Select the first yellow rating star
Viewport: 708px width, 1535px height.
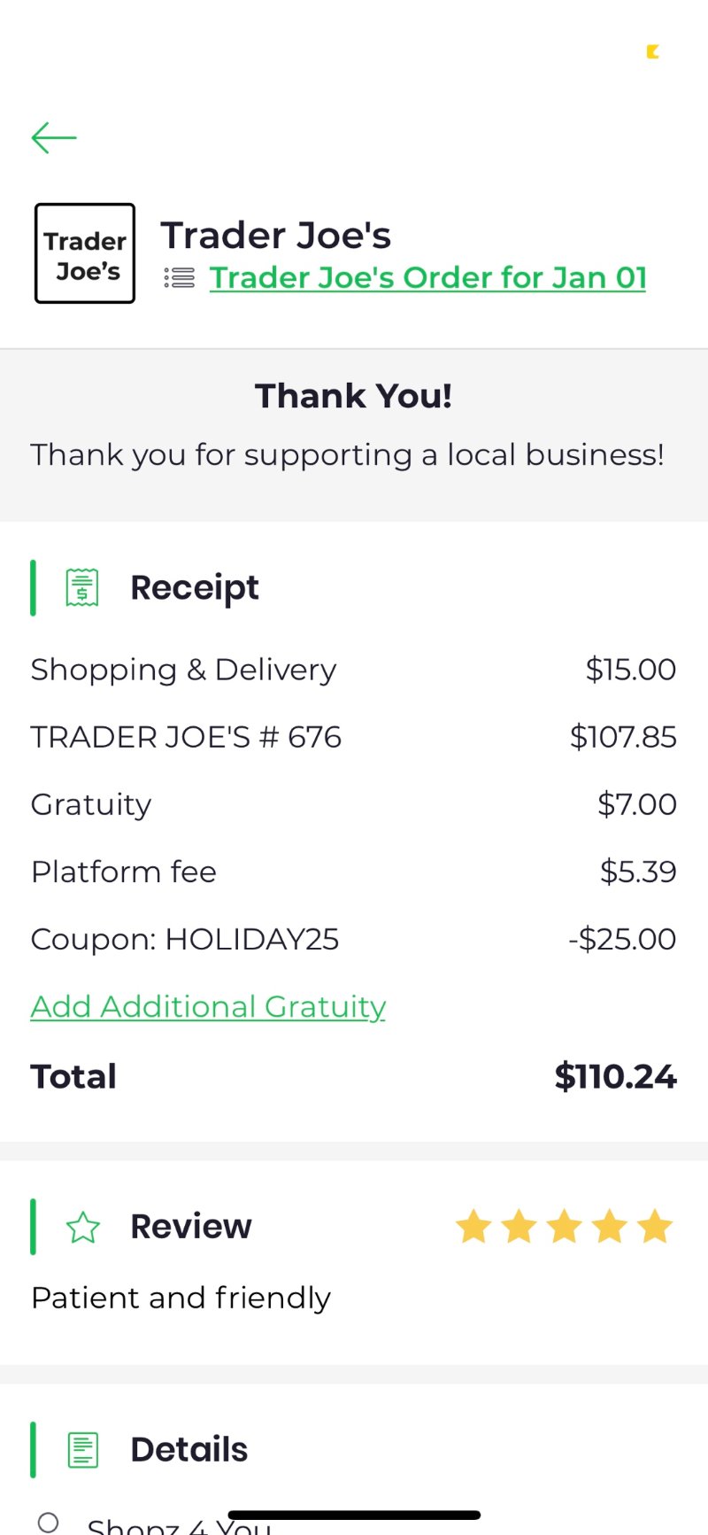tap(473, 1227)
